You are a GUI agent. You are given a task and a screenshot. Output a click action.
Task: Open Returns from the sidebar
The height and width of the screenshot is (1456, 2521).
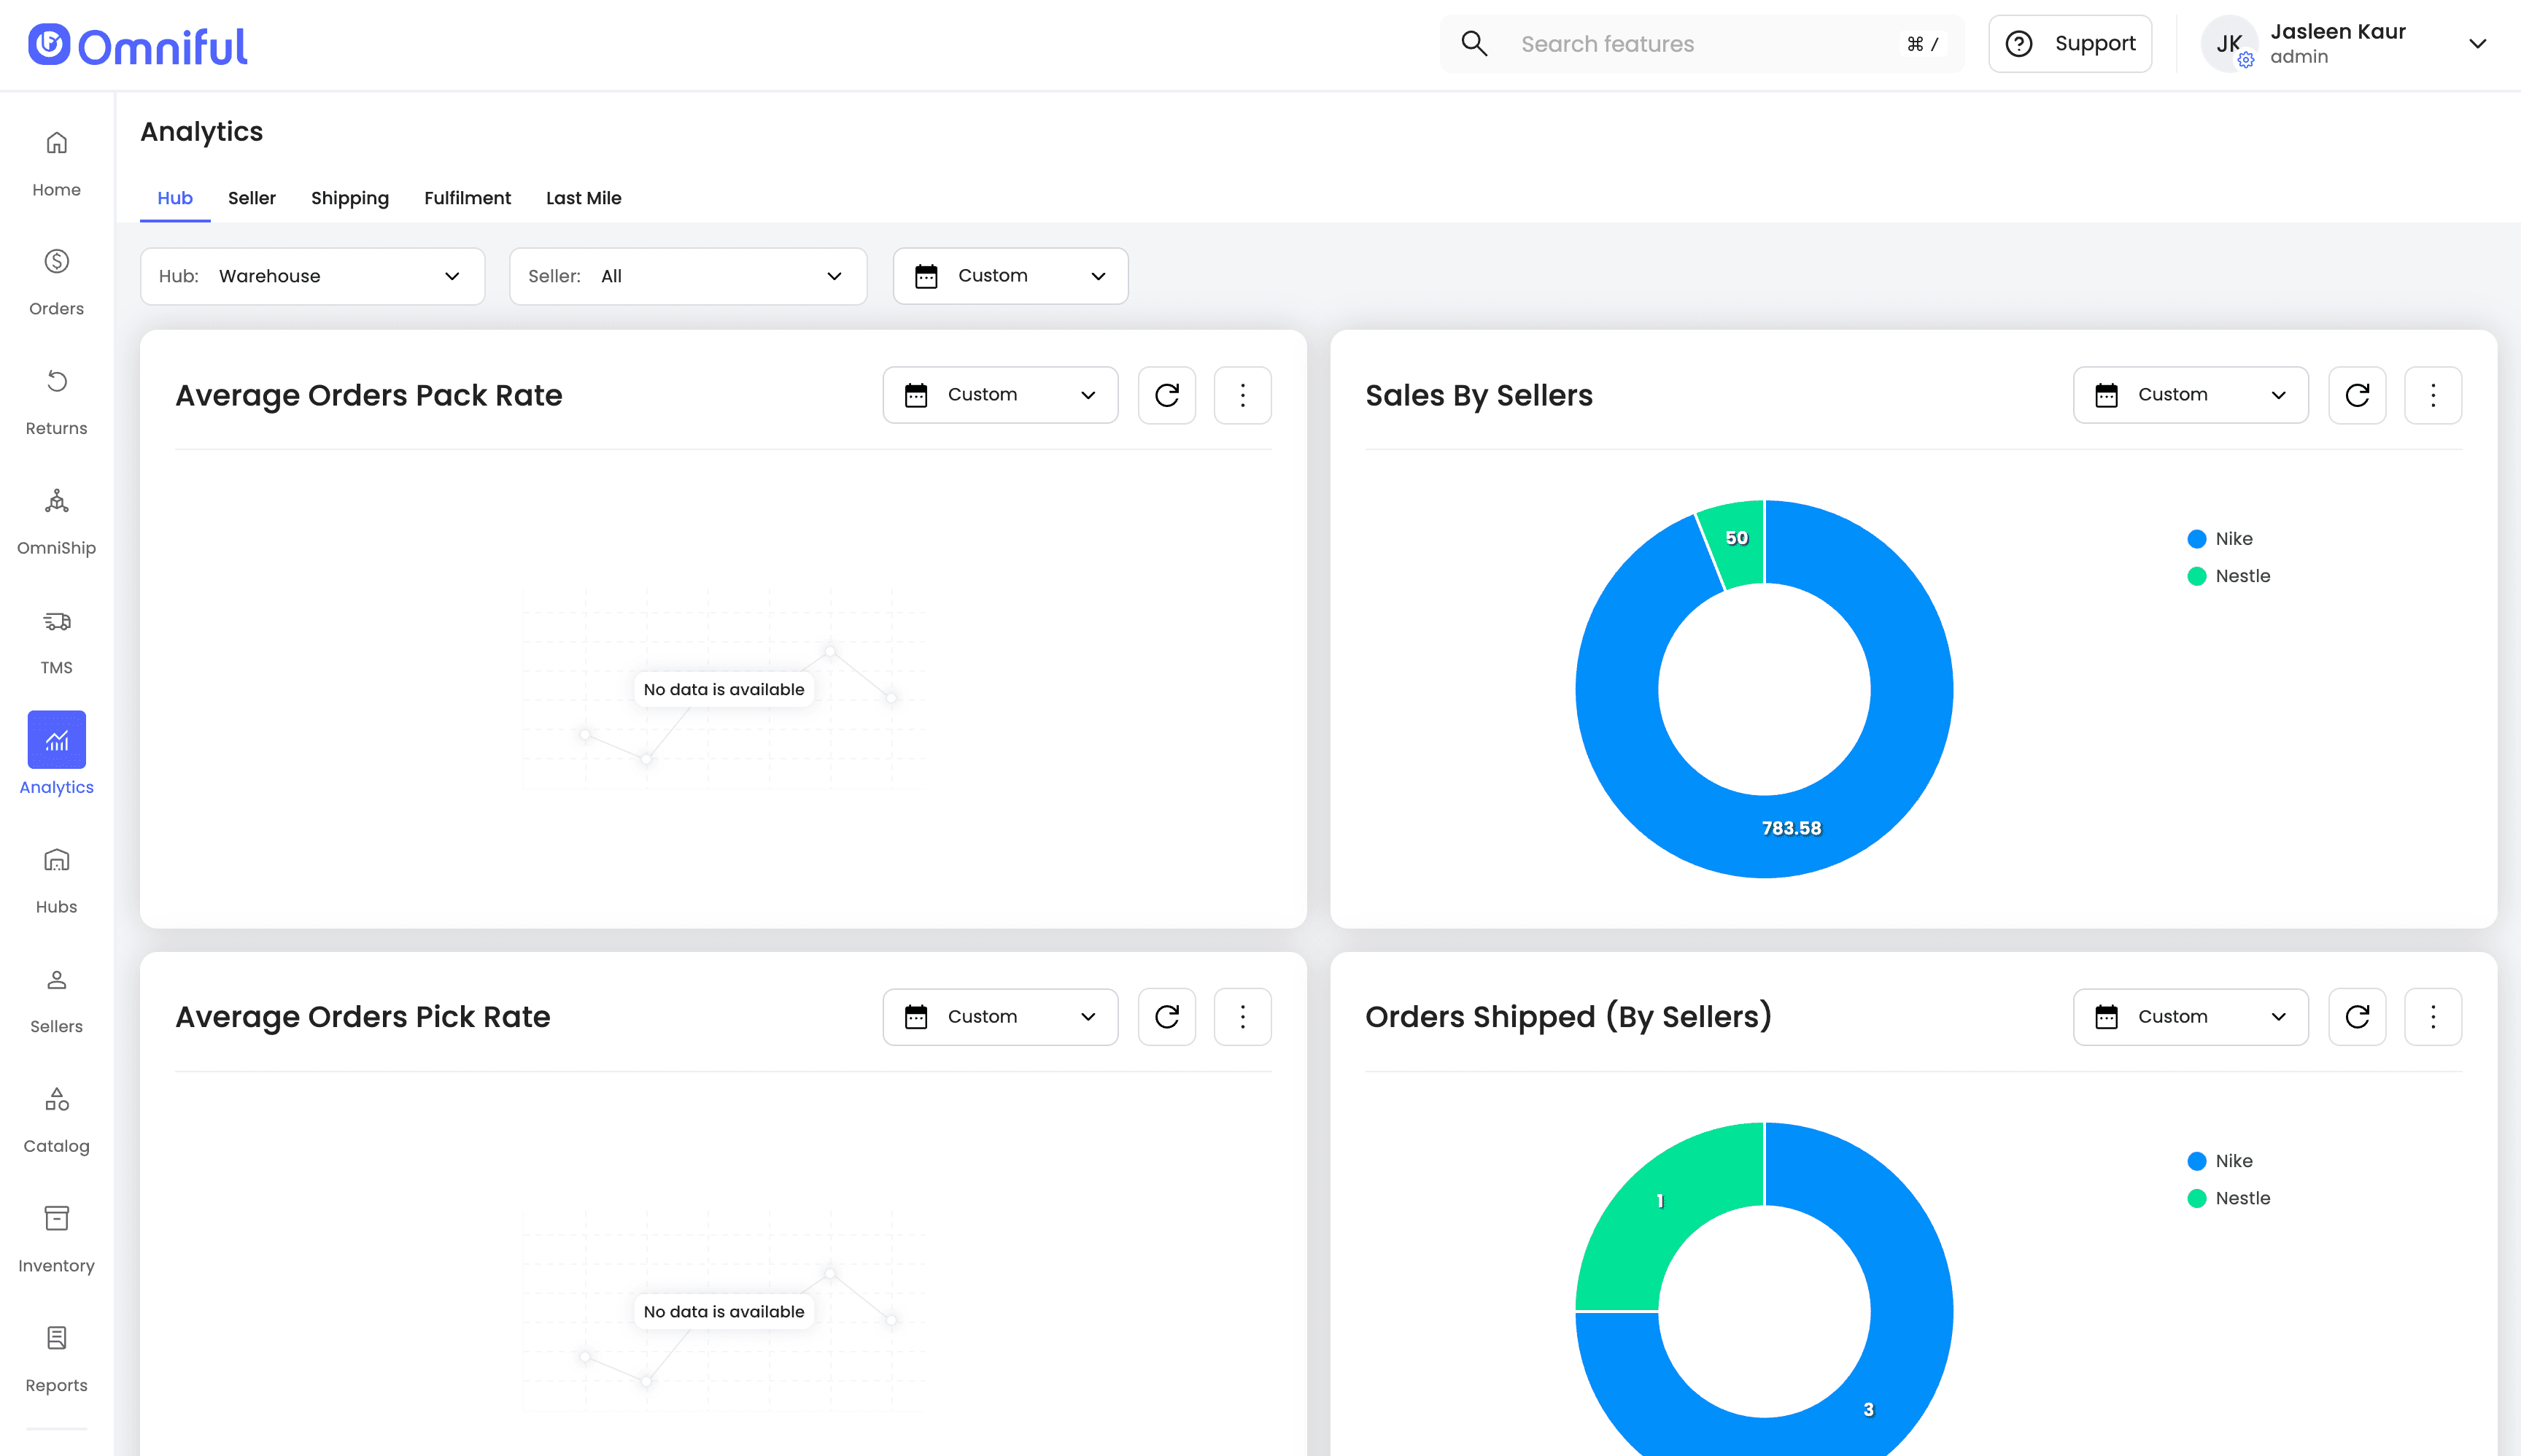click(x=56, y=402)
